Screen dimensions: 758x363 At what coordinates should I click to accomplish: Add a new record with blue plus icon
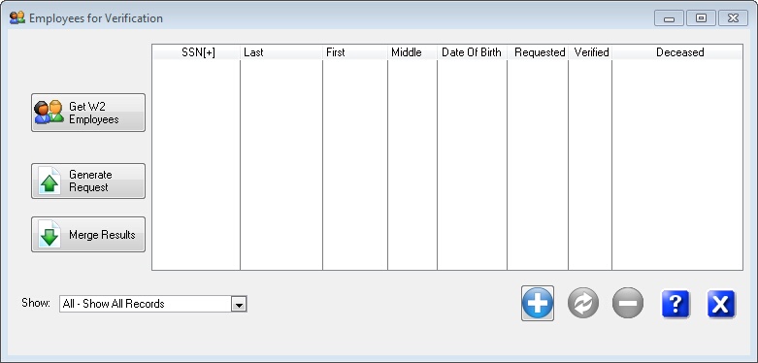coord(538,304)
